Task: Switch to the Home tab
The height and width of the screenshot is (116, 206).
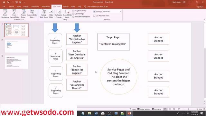Action: coord(12,6)
